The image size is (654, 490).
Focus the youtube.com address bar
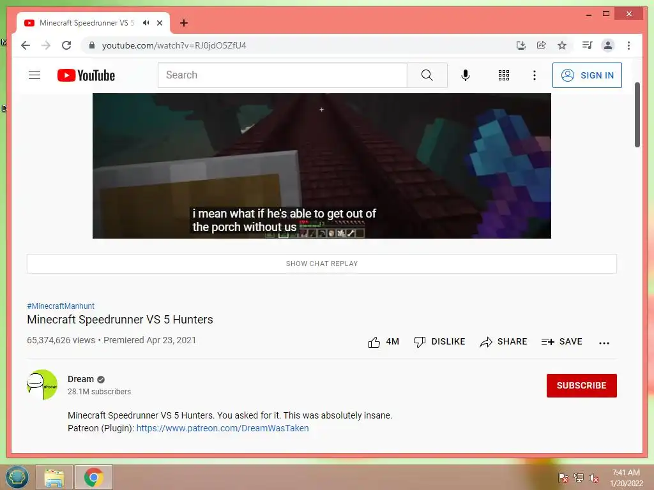coord(292,45)
